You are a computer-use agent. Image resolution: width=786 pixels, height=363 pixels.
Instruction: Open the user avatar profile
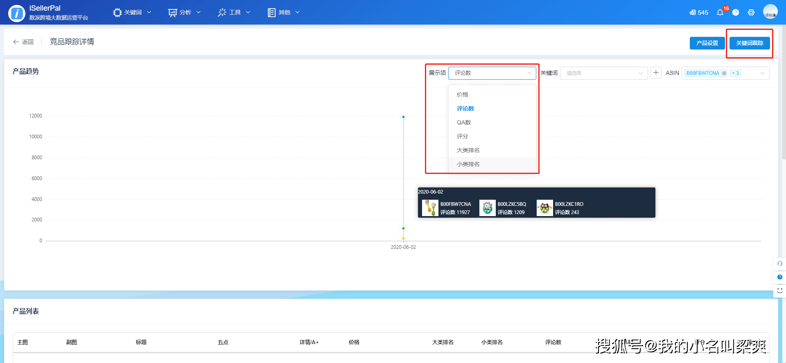click(770, 12)
